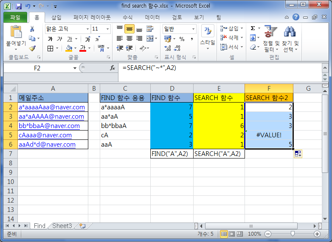This screenshot has width=332, height=242.
Task: Toggle center vertical alignment button
Action: click(129, 29)
